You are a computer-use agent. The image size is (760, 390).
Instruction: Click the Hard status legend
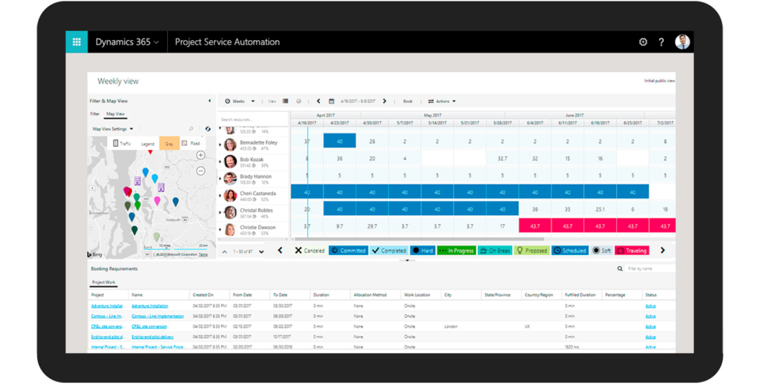(x=422, y=251)
